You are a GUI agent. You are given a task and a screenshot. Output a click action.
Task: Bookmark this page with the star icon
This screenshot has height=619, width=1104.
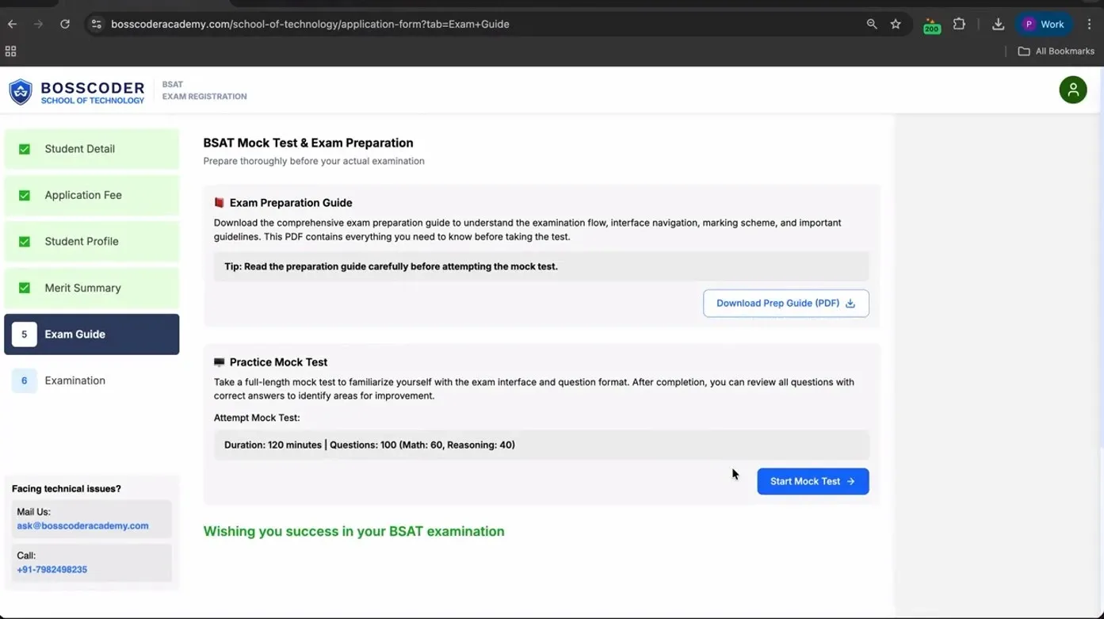pos(896,24)
